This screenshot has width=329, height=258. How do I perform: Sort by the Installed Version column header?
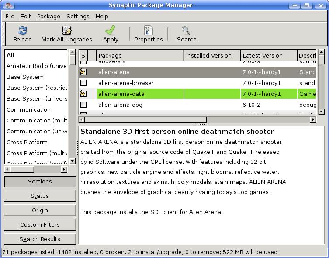coord(212,55)
